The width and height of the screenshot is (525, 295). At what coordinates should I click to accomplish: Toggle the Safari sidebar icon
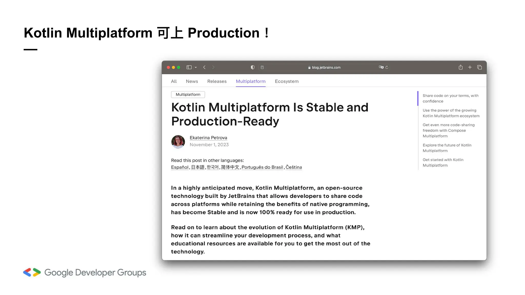coord(189,67)
